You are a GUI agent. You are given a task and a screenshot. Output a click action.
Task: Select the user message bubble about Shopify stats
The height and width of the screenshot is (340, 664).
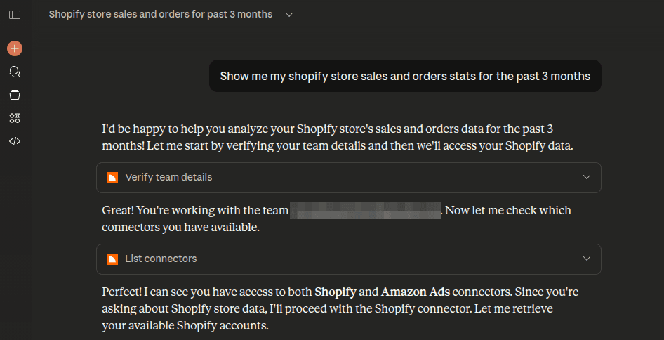point(405,76)
